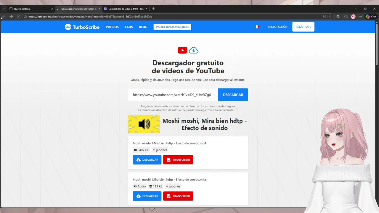The height and width of the screenshot is (213, 379).
Task: Open the browser extensions icon
Action: (x=338, y=17)
